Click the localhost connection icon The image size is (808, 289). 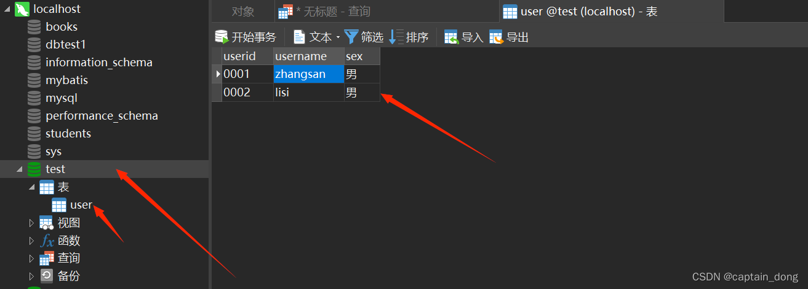pyautogui.click(x=22, y=9)
